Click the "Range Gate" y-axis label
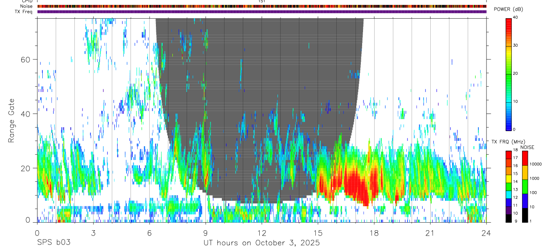Screen dimensions: 547x252 click(x=12, y=120)
